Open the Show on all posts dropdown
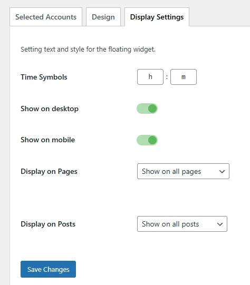This screenshot has height=285, width=250. [x=182, y=224]
